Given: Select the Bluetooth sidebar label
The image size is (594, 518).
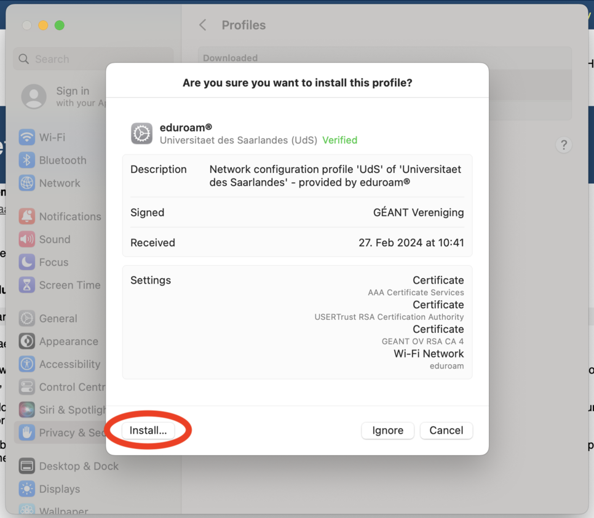Looking at the screenshot, I should pyautogui.click(x=63, y=160).
